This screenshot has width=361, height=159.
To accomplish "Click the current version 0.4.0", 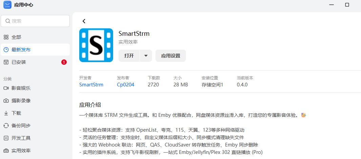I will (242, 85).
